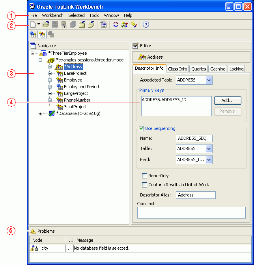Enable the Read-Only checkbox

(144, 176)
